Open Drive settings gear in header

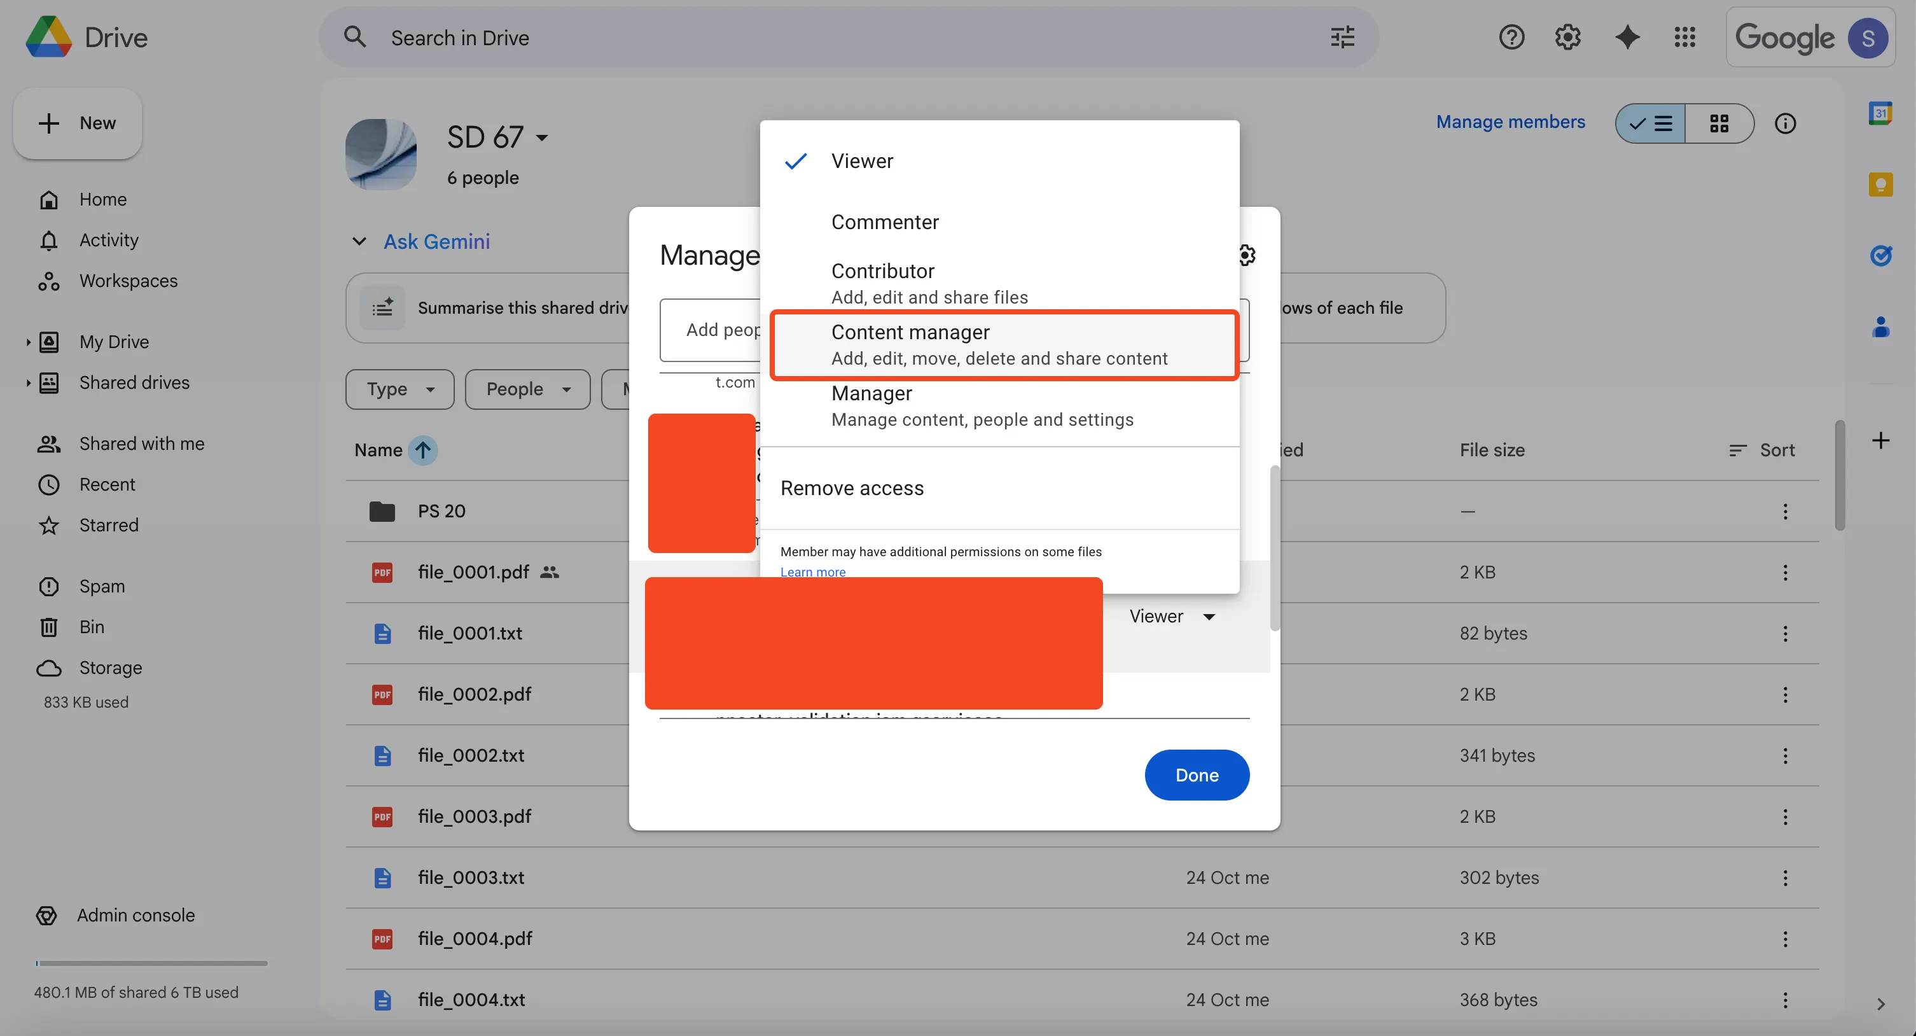click(1568, 37)
